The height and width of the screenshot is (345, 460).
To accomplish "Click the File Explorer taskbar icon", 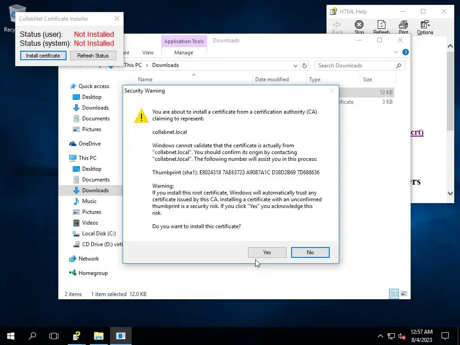I will [x=98, y=336].
